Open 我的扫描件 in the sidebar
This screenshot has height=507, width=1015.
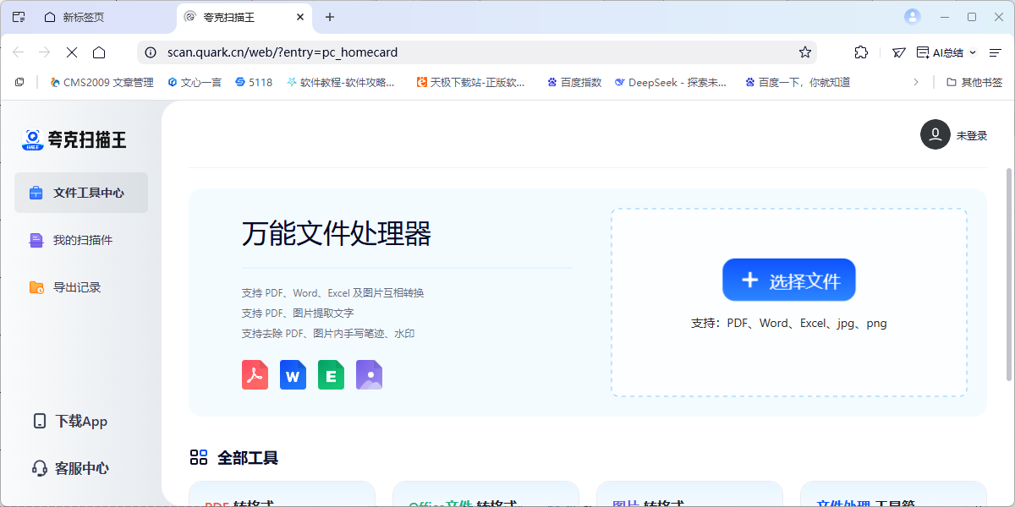pos(82,240)
